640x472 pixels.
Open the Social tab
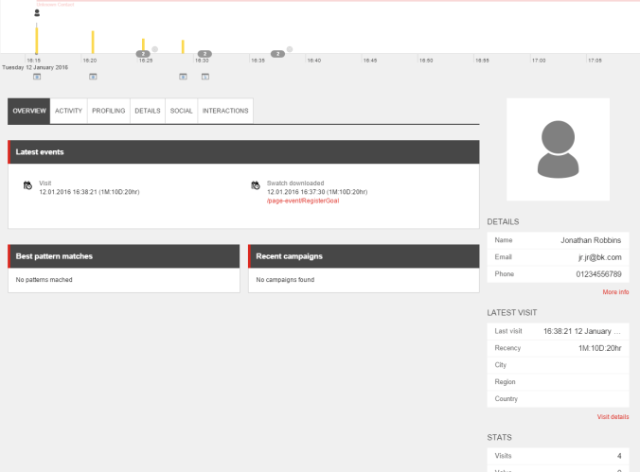pos(181,111)
